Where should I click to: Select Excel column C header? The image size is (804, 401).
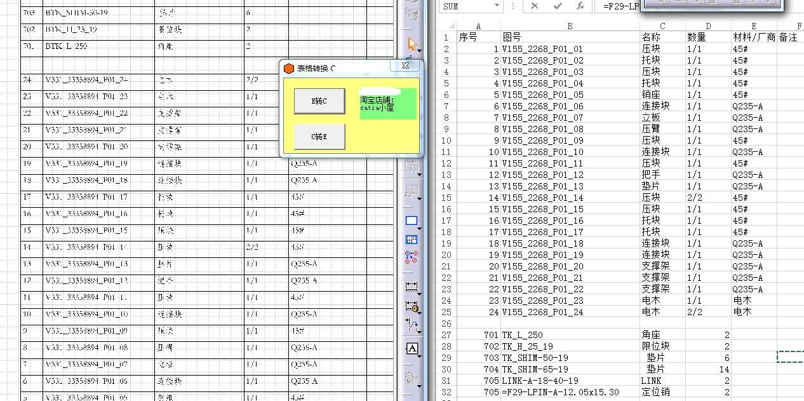(662, 25)
